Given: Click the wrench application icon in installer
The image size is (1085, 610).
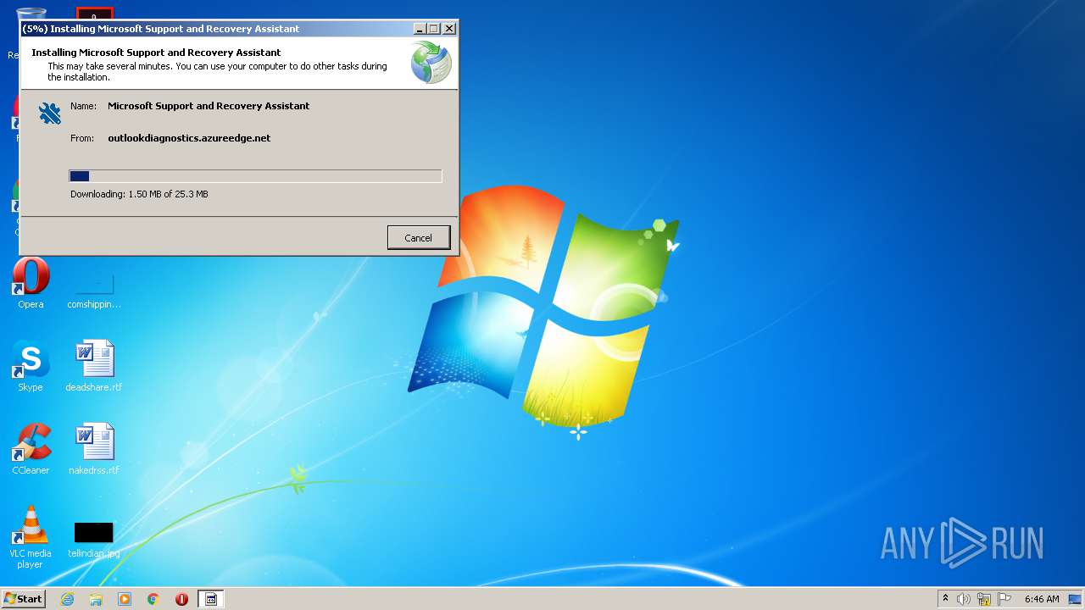Looking at the screenshot, I should (x=50, y=113).
